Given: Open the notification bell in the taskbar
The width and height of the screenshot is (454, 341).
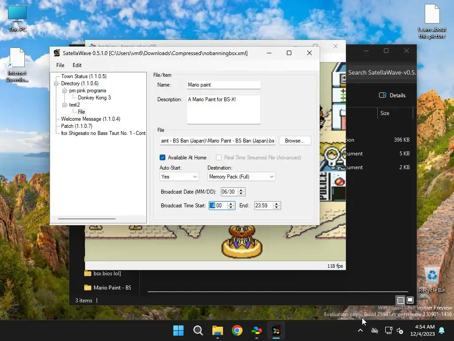Looking at the screenshot, I should (442, 330).
